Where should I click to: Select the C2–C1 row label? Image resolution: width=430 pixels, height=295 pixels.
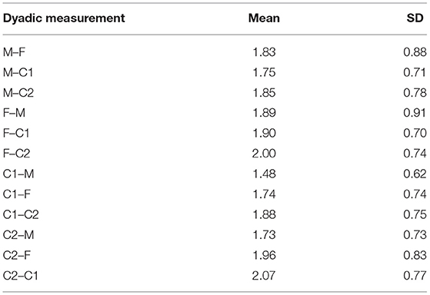(20, 275)
